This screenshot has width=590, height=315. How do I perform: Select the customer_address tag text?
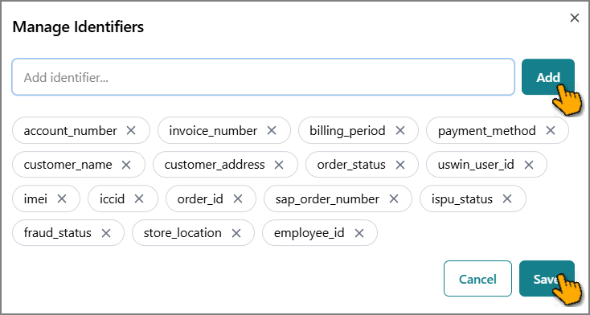[x=215, y=165]
